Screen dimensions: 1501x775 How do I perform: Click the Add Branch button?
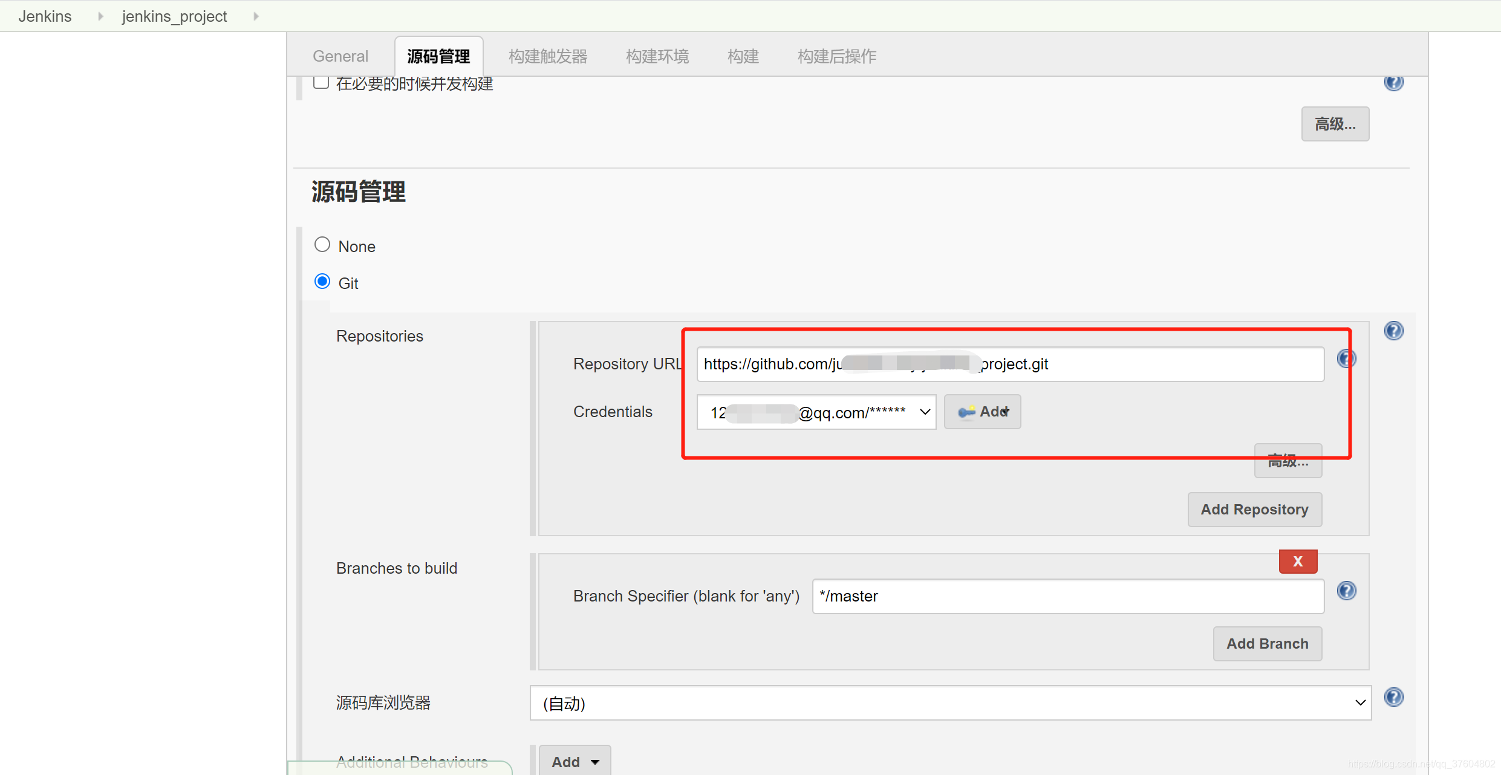1267,643
